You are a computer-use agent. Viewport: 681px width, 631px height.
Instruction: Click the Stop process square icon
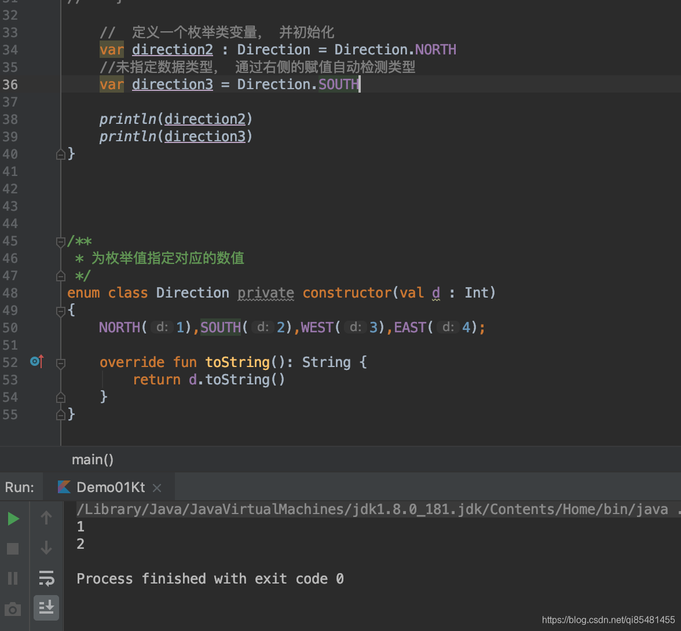tap(13, 548)
